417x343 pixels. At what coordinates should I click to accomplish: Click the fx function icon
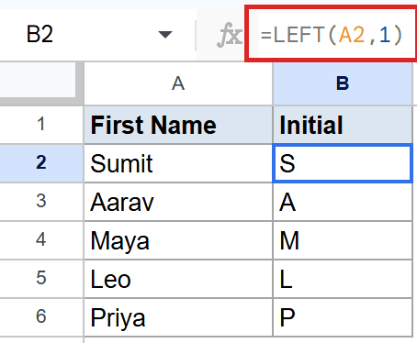pyautogui.click(x=229, y=36)
